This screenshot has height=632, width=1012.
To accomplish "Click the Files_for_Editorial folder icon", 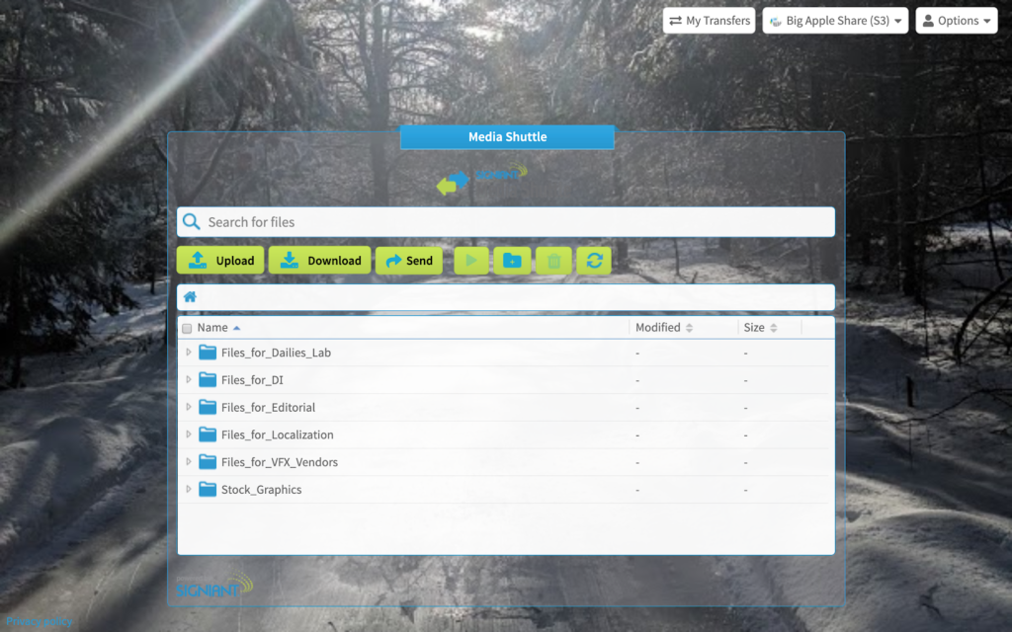I will [208, 407].
